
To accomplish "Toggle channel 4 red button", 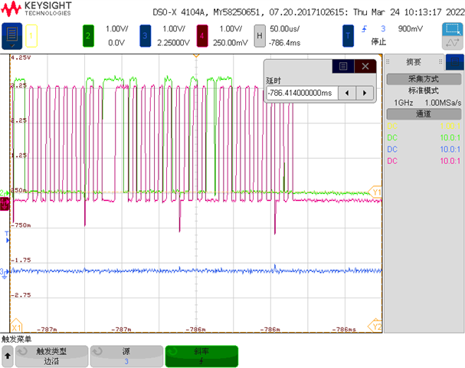I will [202, 36].
